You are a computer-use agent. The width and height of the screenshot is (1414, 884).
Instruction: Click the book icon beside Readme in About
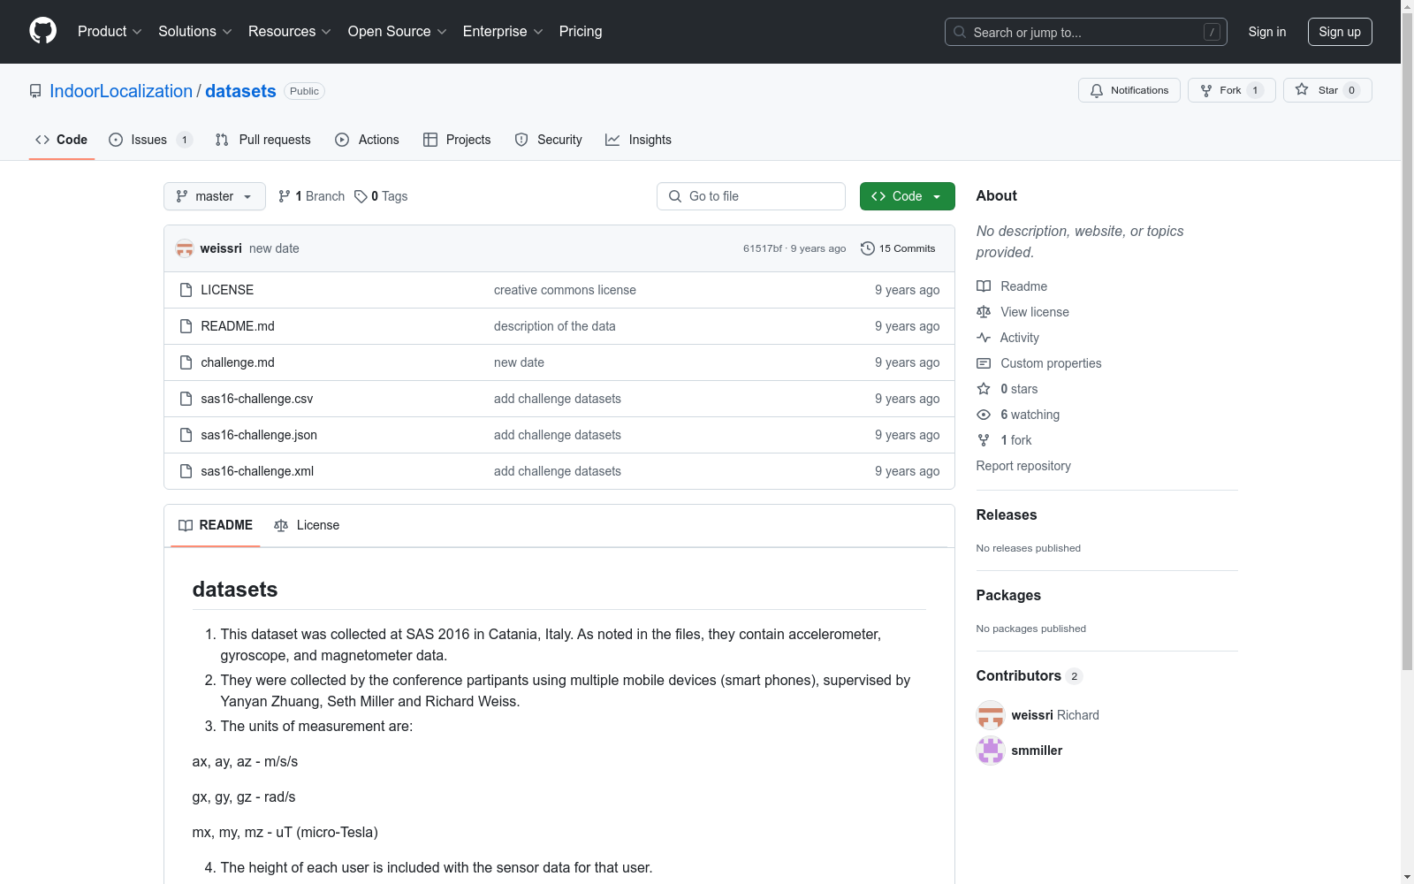pyautogui.click(x=984, y=286)
